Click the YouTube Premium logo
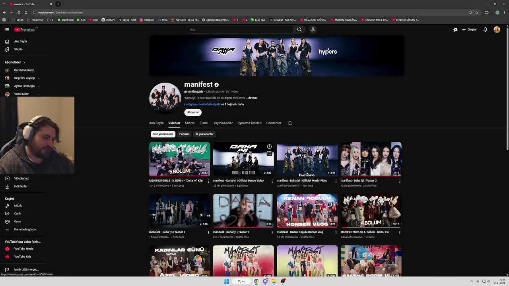The width and height of the screenshot is (509, 286). click(x=25, y=29)
